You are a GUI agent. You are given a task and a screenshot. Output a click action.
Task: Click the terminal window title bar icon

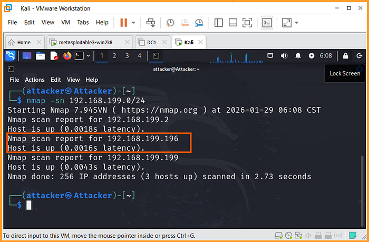click(11, 69)
